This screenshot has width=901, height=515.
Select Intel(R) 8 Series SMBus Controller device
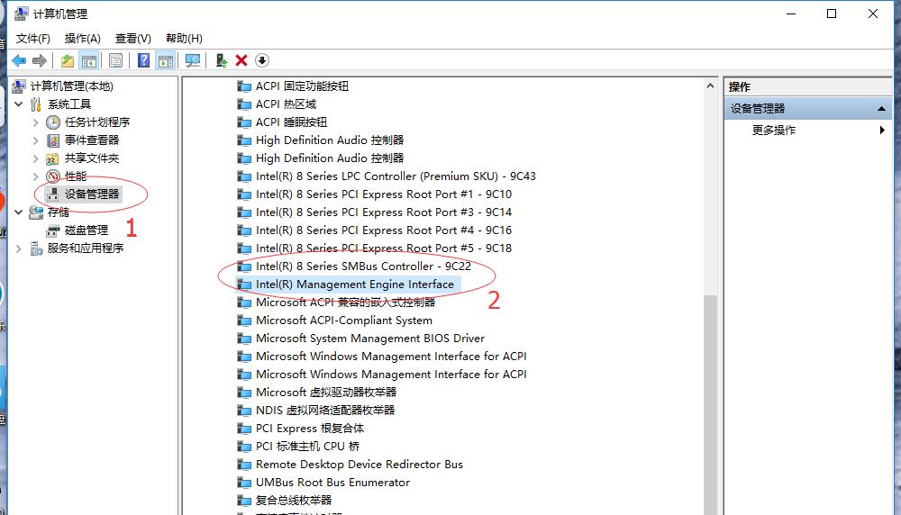pyautogui.click(x=363, y=267)
